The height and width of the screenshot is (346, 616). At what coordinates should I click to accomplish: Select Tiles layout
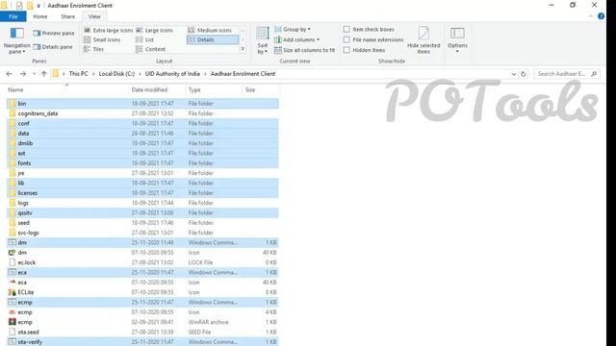pos(94,49)
